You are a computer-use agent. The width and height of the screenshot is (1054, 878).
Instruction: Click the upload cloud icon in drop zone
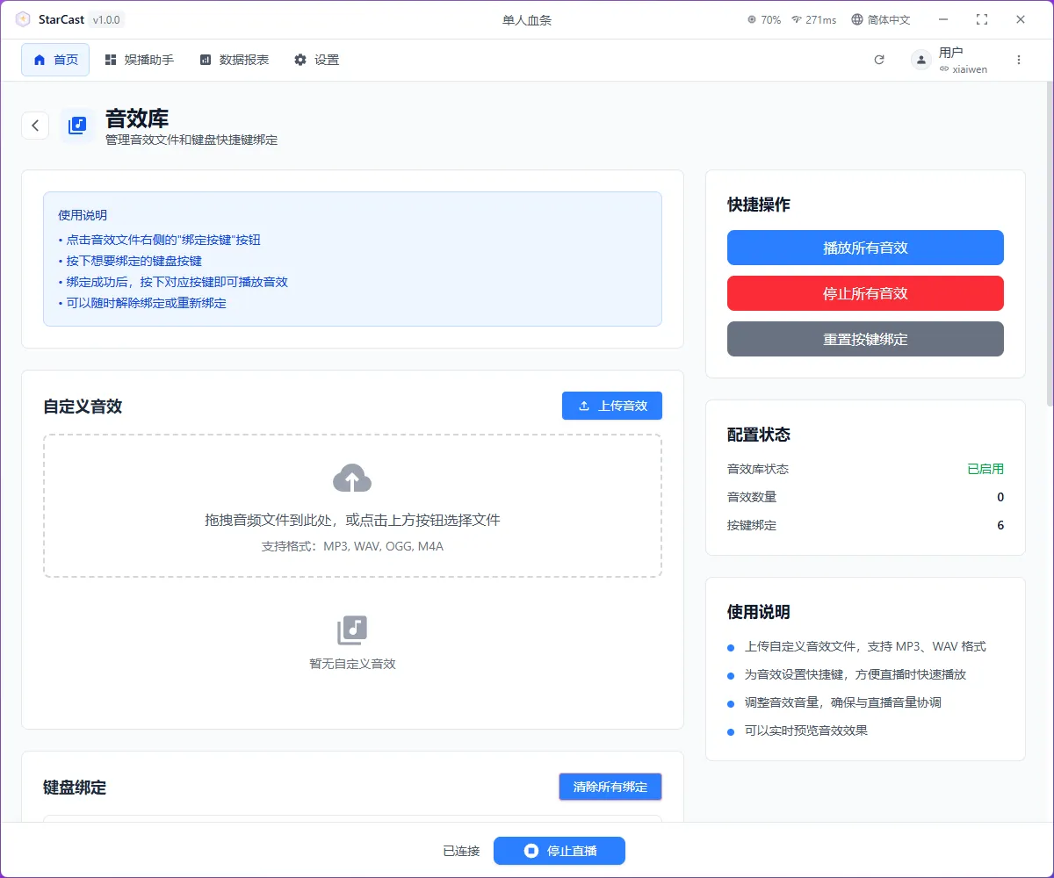[x=352, y=479]
